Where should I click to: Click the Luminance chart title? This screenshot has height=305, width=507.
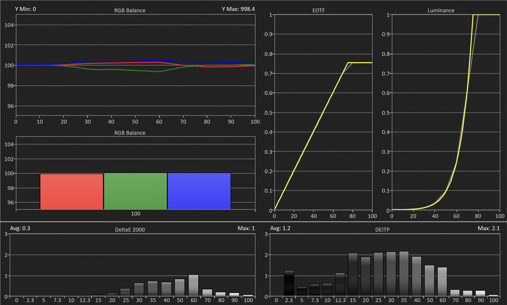coord(441,10)
